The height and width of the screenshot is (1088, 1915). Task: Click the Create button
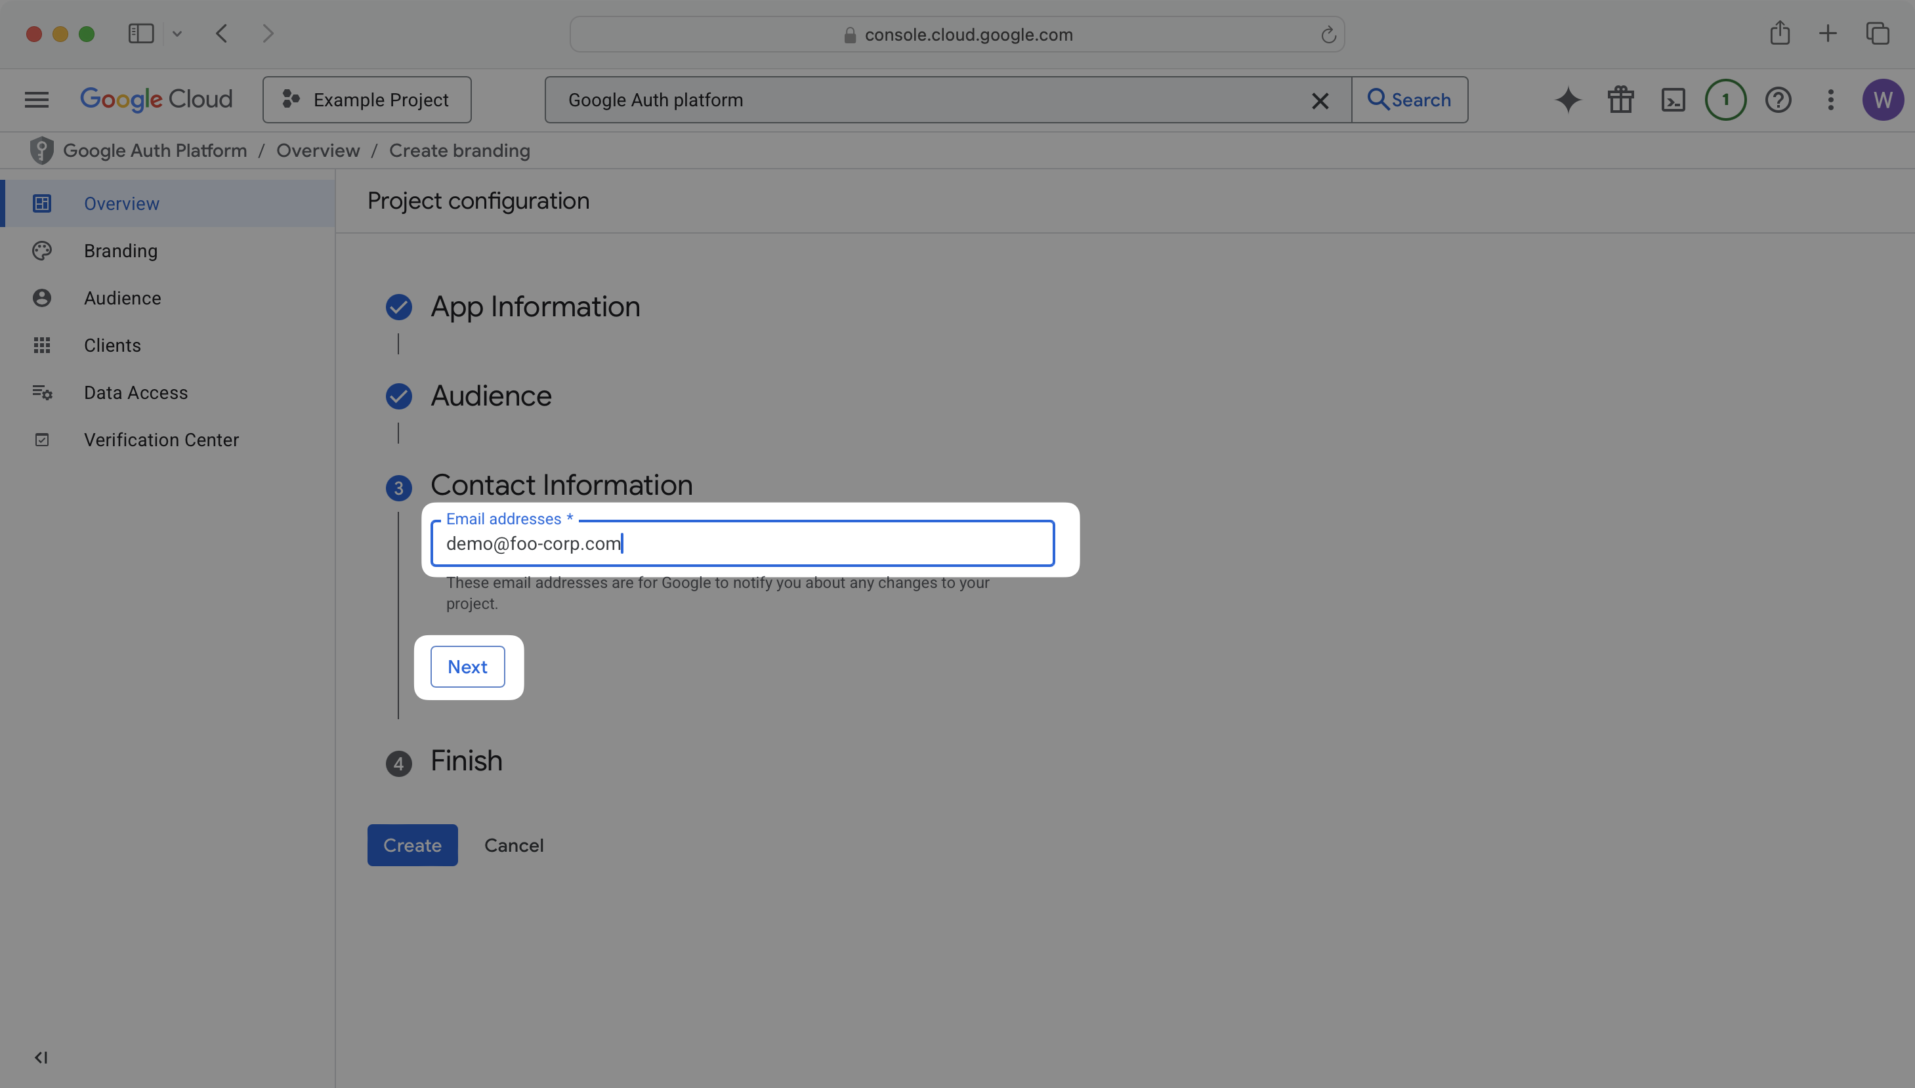coord(411,845)
